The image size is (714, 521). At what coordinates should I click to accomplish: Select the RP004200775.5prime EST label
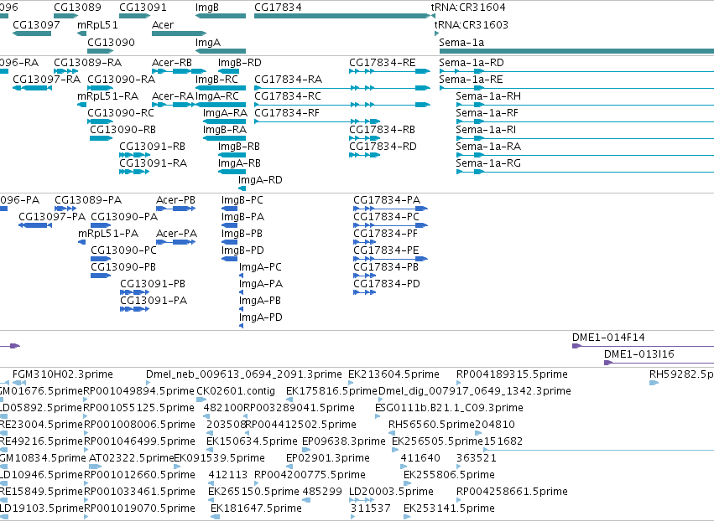(x=310, y=475)
